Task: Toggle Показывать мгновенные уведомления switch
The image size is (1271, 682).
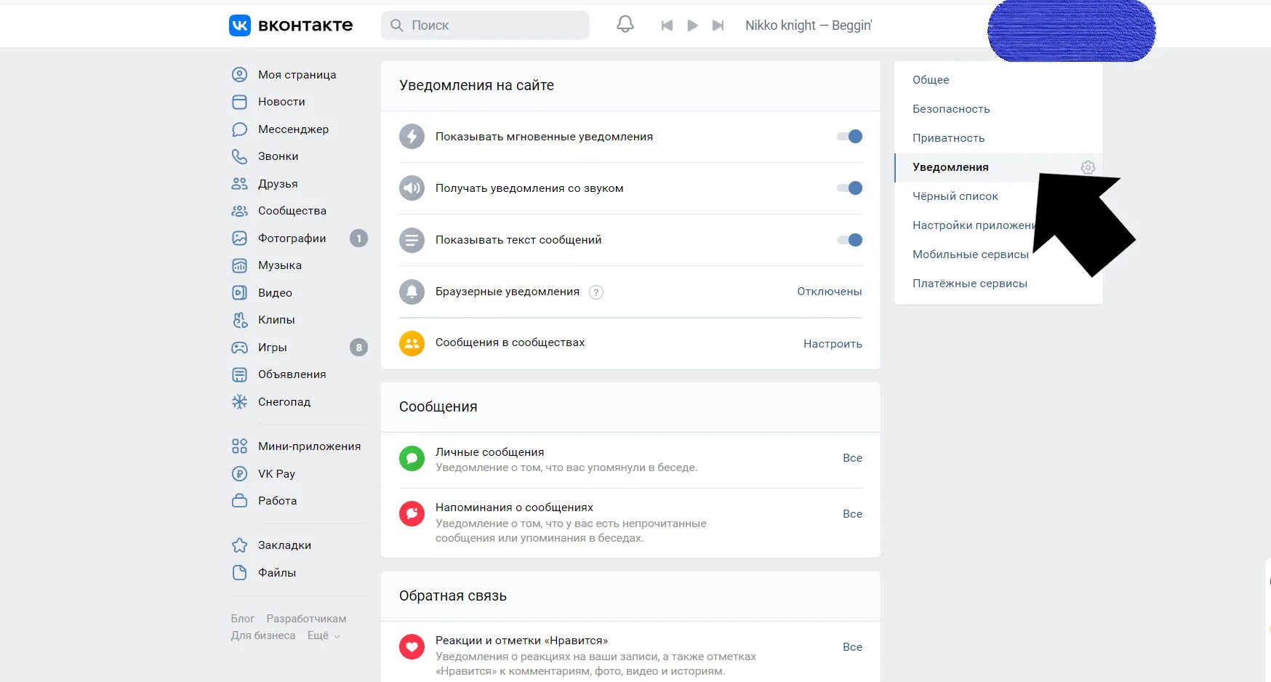Action: click(849, 137)
